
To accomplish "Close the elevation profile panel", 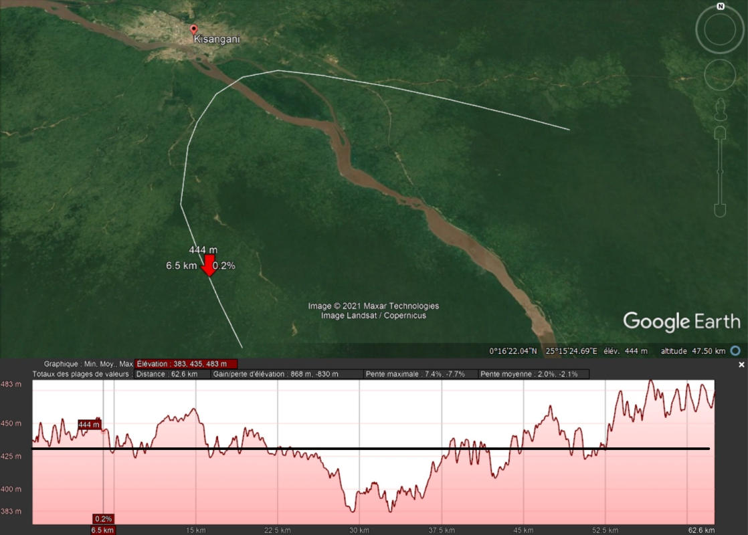I will click(x=741, y=364).
